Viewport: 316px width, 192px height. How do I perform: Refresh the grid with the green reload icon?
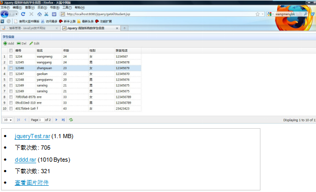(x=71, y=120)
